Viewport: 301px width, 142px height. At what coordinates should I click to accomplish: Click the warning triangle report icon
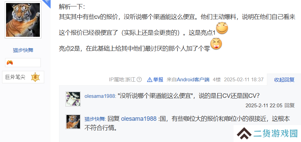click(149, 80)
